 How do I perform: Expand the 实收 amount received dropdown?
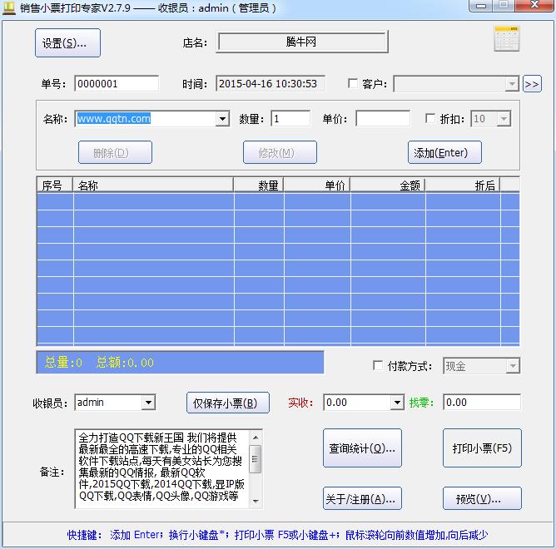(x=396, y=403)
